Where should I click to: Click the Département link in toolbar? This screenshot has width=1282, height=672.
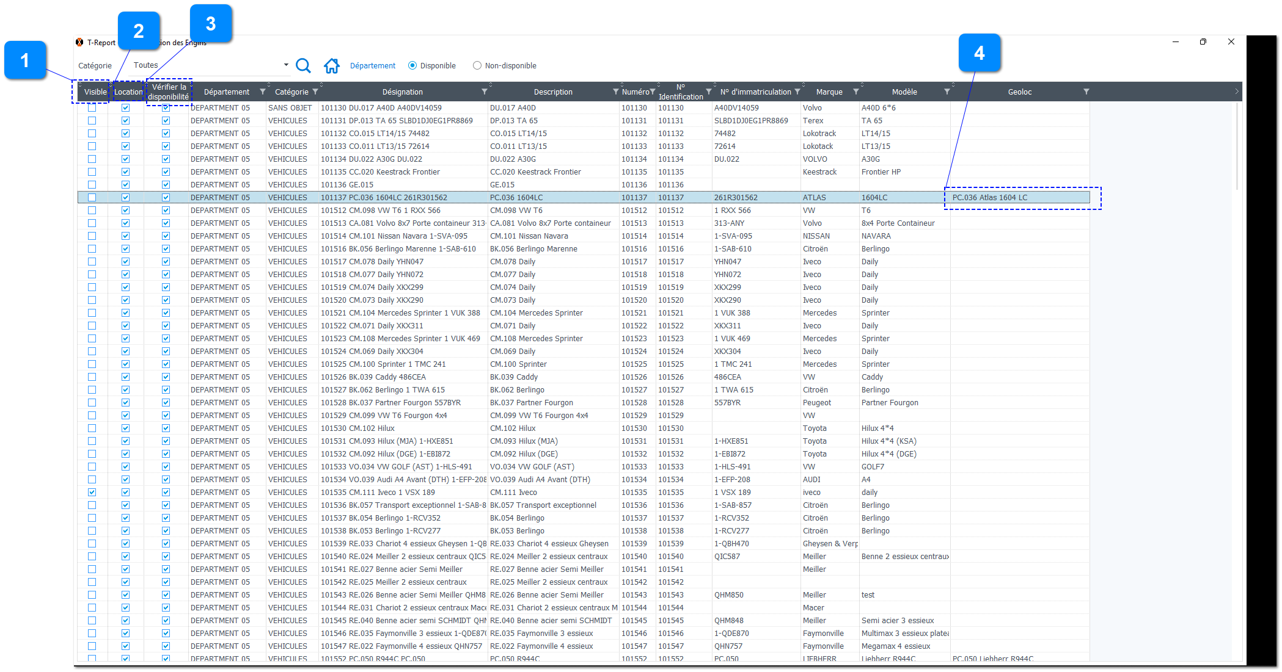coord(372,65)
